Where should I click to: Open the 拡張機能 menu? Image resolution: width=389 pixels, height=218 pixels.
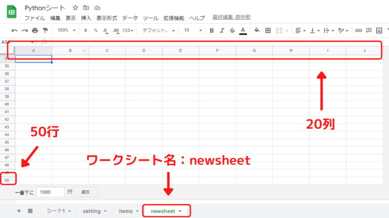(174, 18)
